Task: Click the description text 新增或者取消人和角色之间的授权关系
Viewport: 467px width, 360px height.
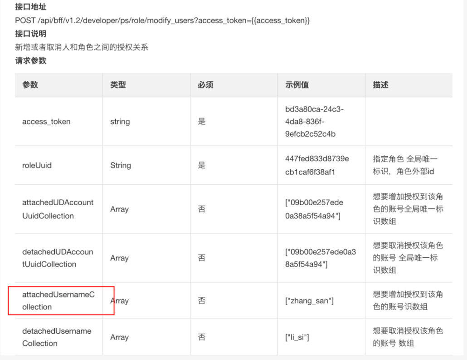Action: pos(82,47)
